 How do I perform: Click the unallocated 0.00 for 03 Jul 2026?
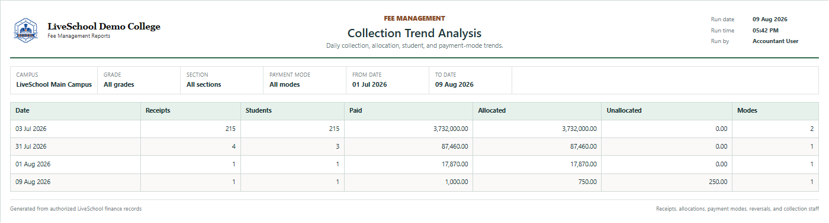click(721, 129)
